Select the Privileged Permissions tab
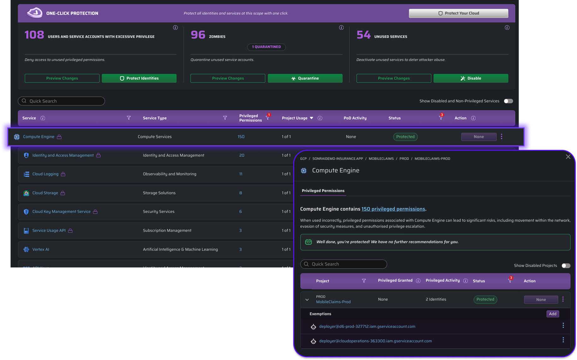 pos(323,191)
